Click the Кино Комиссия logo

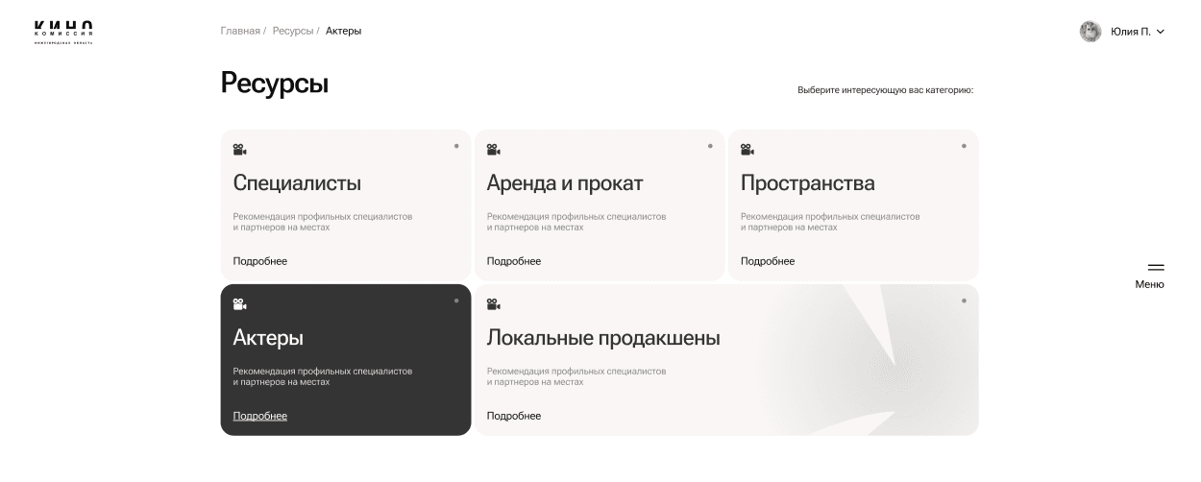coord(63,32)
